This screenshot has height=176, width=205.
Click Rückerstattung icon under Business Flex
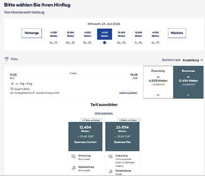(110, 172)
